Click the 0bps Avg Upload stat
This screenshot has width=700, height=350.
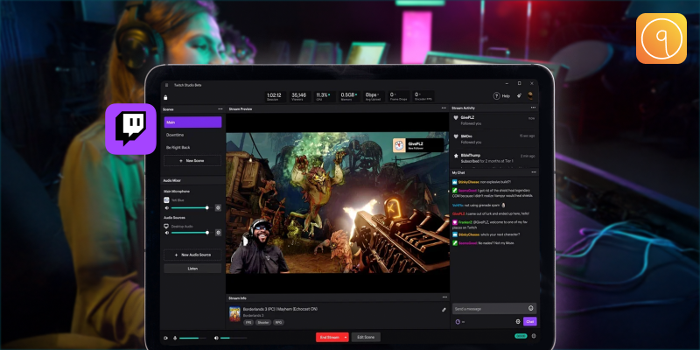click(373, 96)
